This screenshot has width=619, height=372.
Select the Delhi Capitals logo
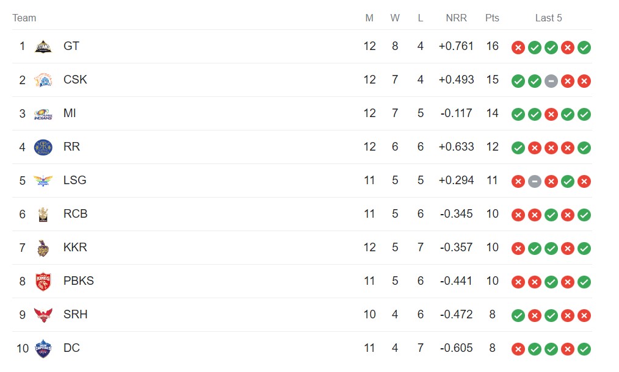click(x=43, y=348)
